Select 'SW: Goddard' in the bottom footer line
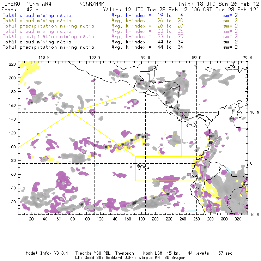The image size is (261, 261). (109, 257)
